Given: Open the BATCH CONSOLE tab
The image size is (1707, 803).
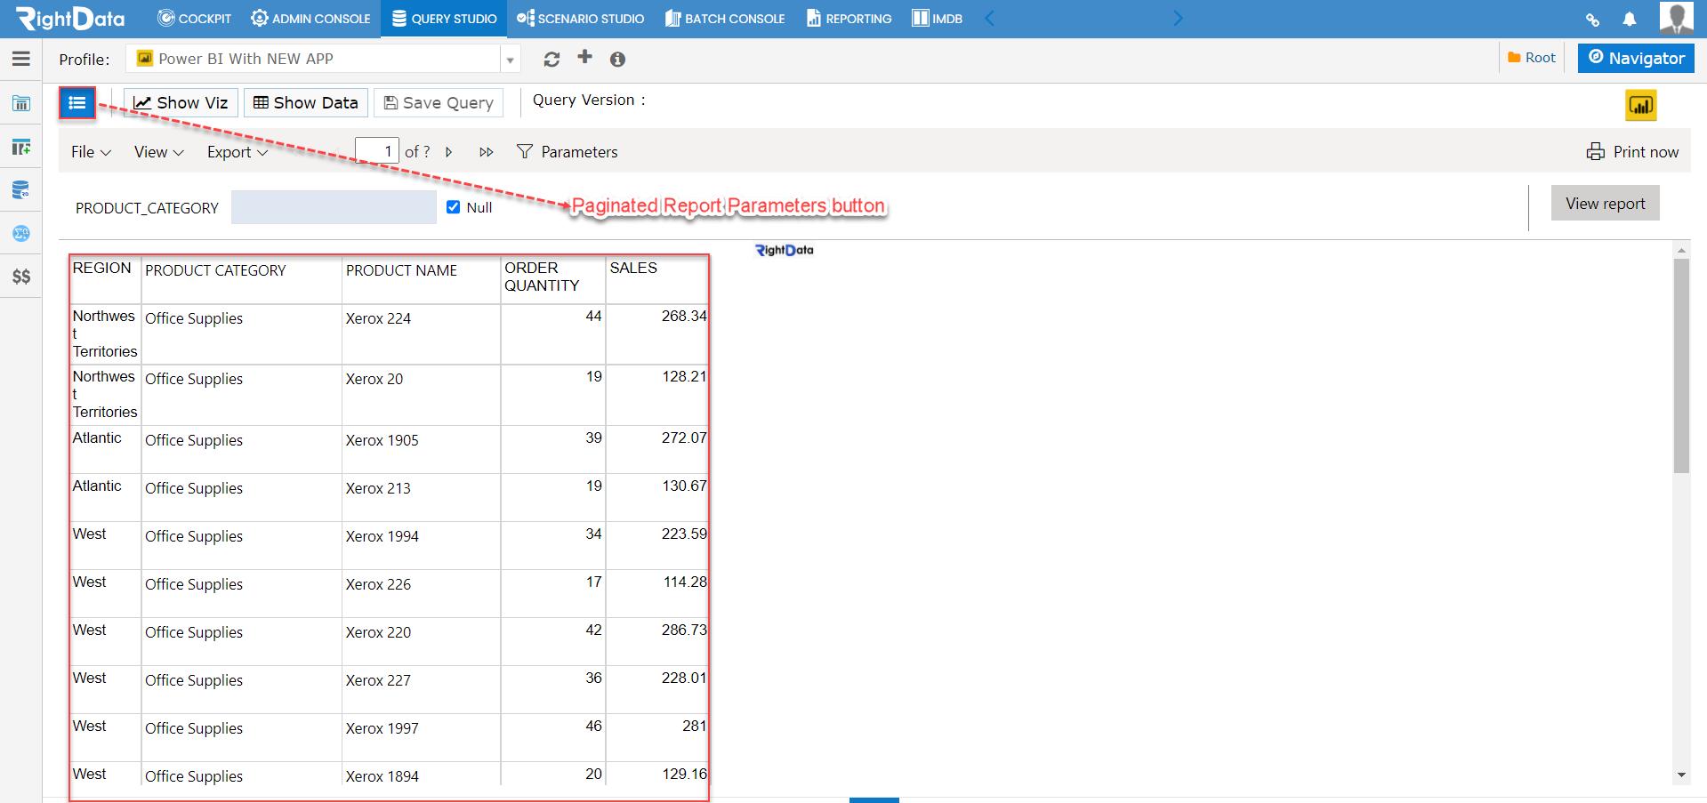Looking at the screenshot, I should tap(724, 18).
